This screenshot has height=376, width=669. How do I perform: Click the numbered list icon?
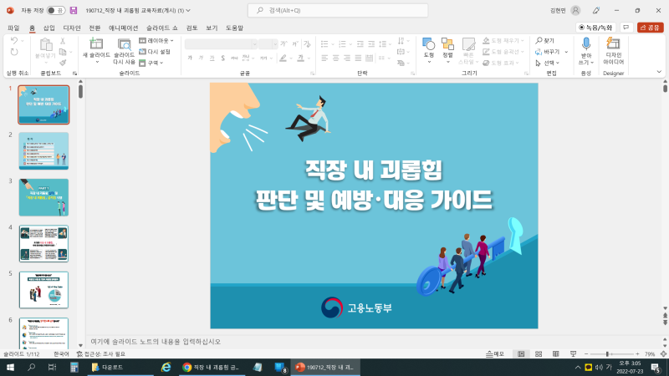(x=342, y=44)
